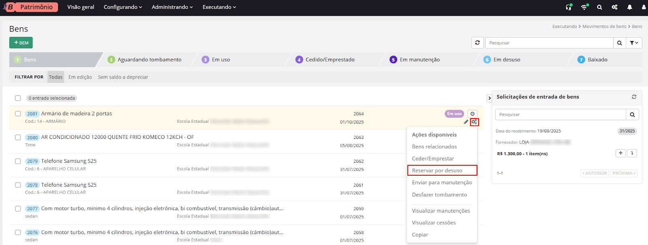This screenshot has height=245, width=648.
Task: Check the select-all entries checkbox
Action: pos(18,98)
